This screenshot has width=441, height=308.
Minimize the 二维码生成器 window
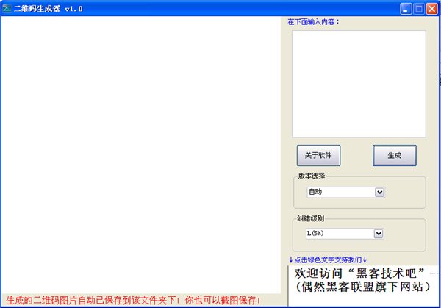(x=406, y=9)
